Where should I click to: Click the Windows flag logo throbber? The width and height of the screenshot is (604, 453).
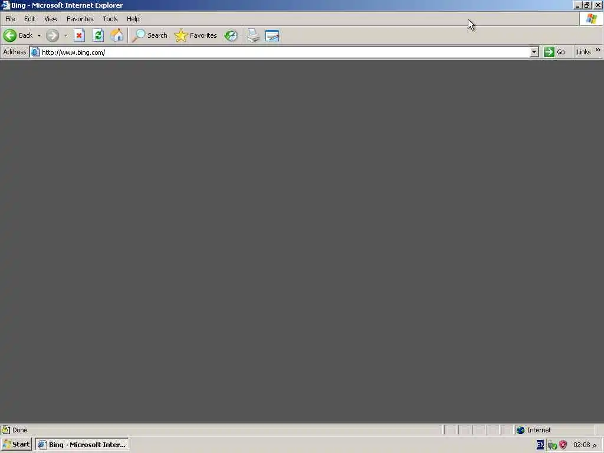[x=591, y=18]
